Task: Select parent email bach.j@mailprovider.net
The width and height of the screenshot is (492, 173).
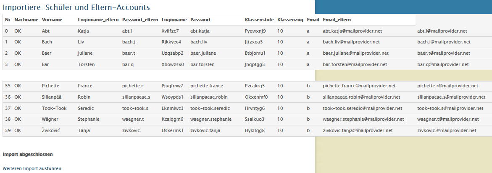Action: [x=444, y=42]
